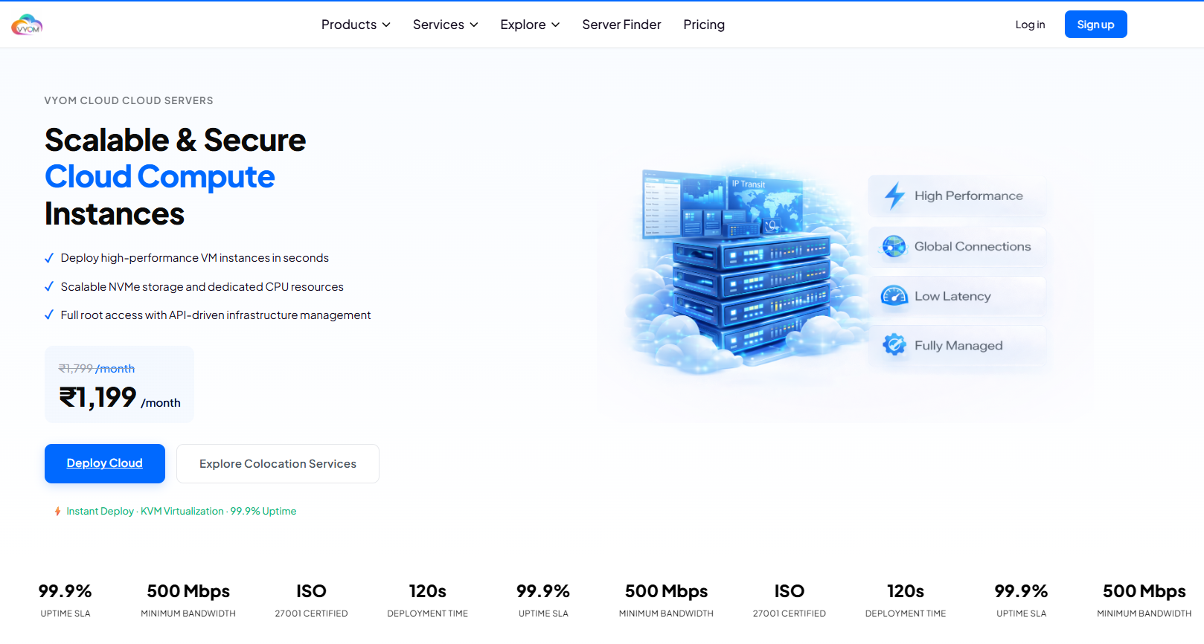
Task: Open the Pricing page
Action: pyautogui.click(x=704, y=25)
